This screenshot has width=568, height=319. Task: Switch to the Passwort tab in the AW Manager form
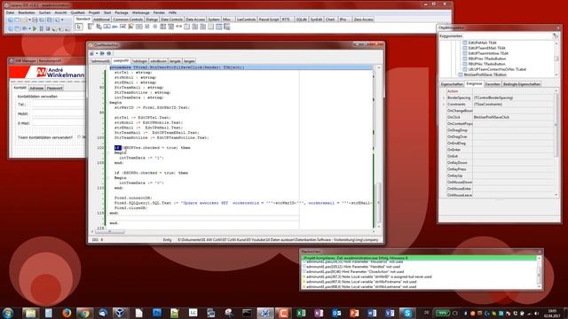pyautogui.click(x=54, y=88)
